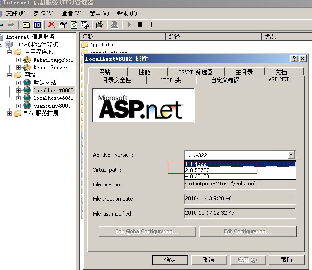The width and height of the screenshot is (312, 270).
Task: Select localhost*8002 in the tree
Action: click(53, 90)
